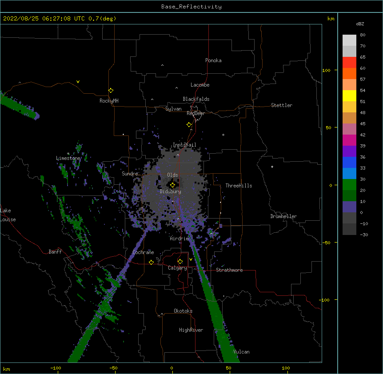Click the orange 57-60 dBZ legend swatch
The width and height of the screenshot is (383, 374).
pyautogui.click(x=349, y=73)
